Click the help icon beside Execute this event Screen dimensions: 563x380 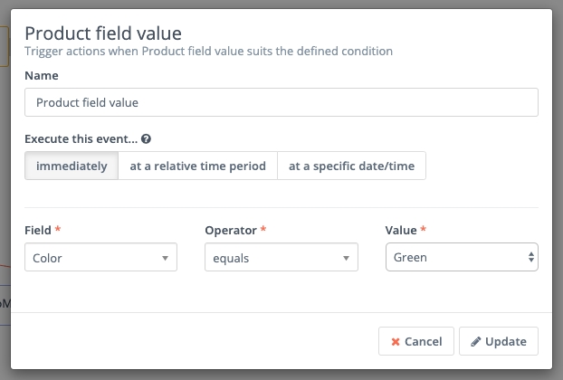click(x=146, y=140)
